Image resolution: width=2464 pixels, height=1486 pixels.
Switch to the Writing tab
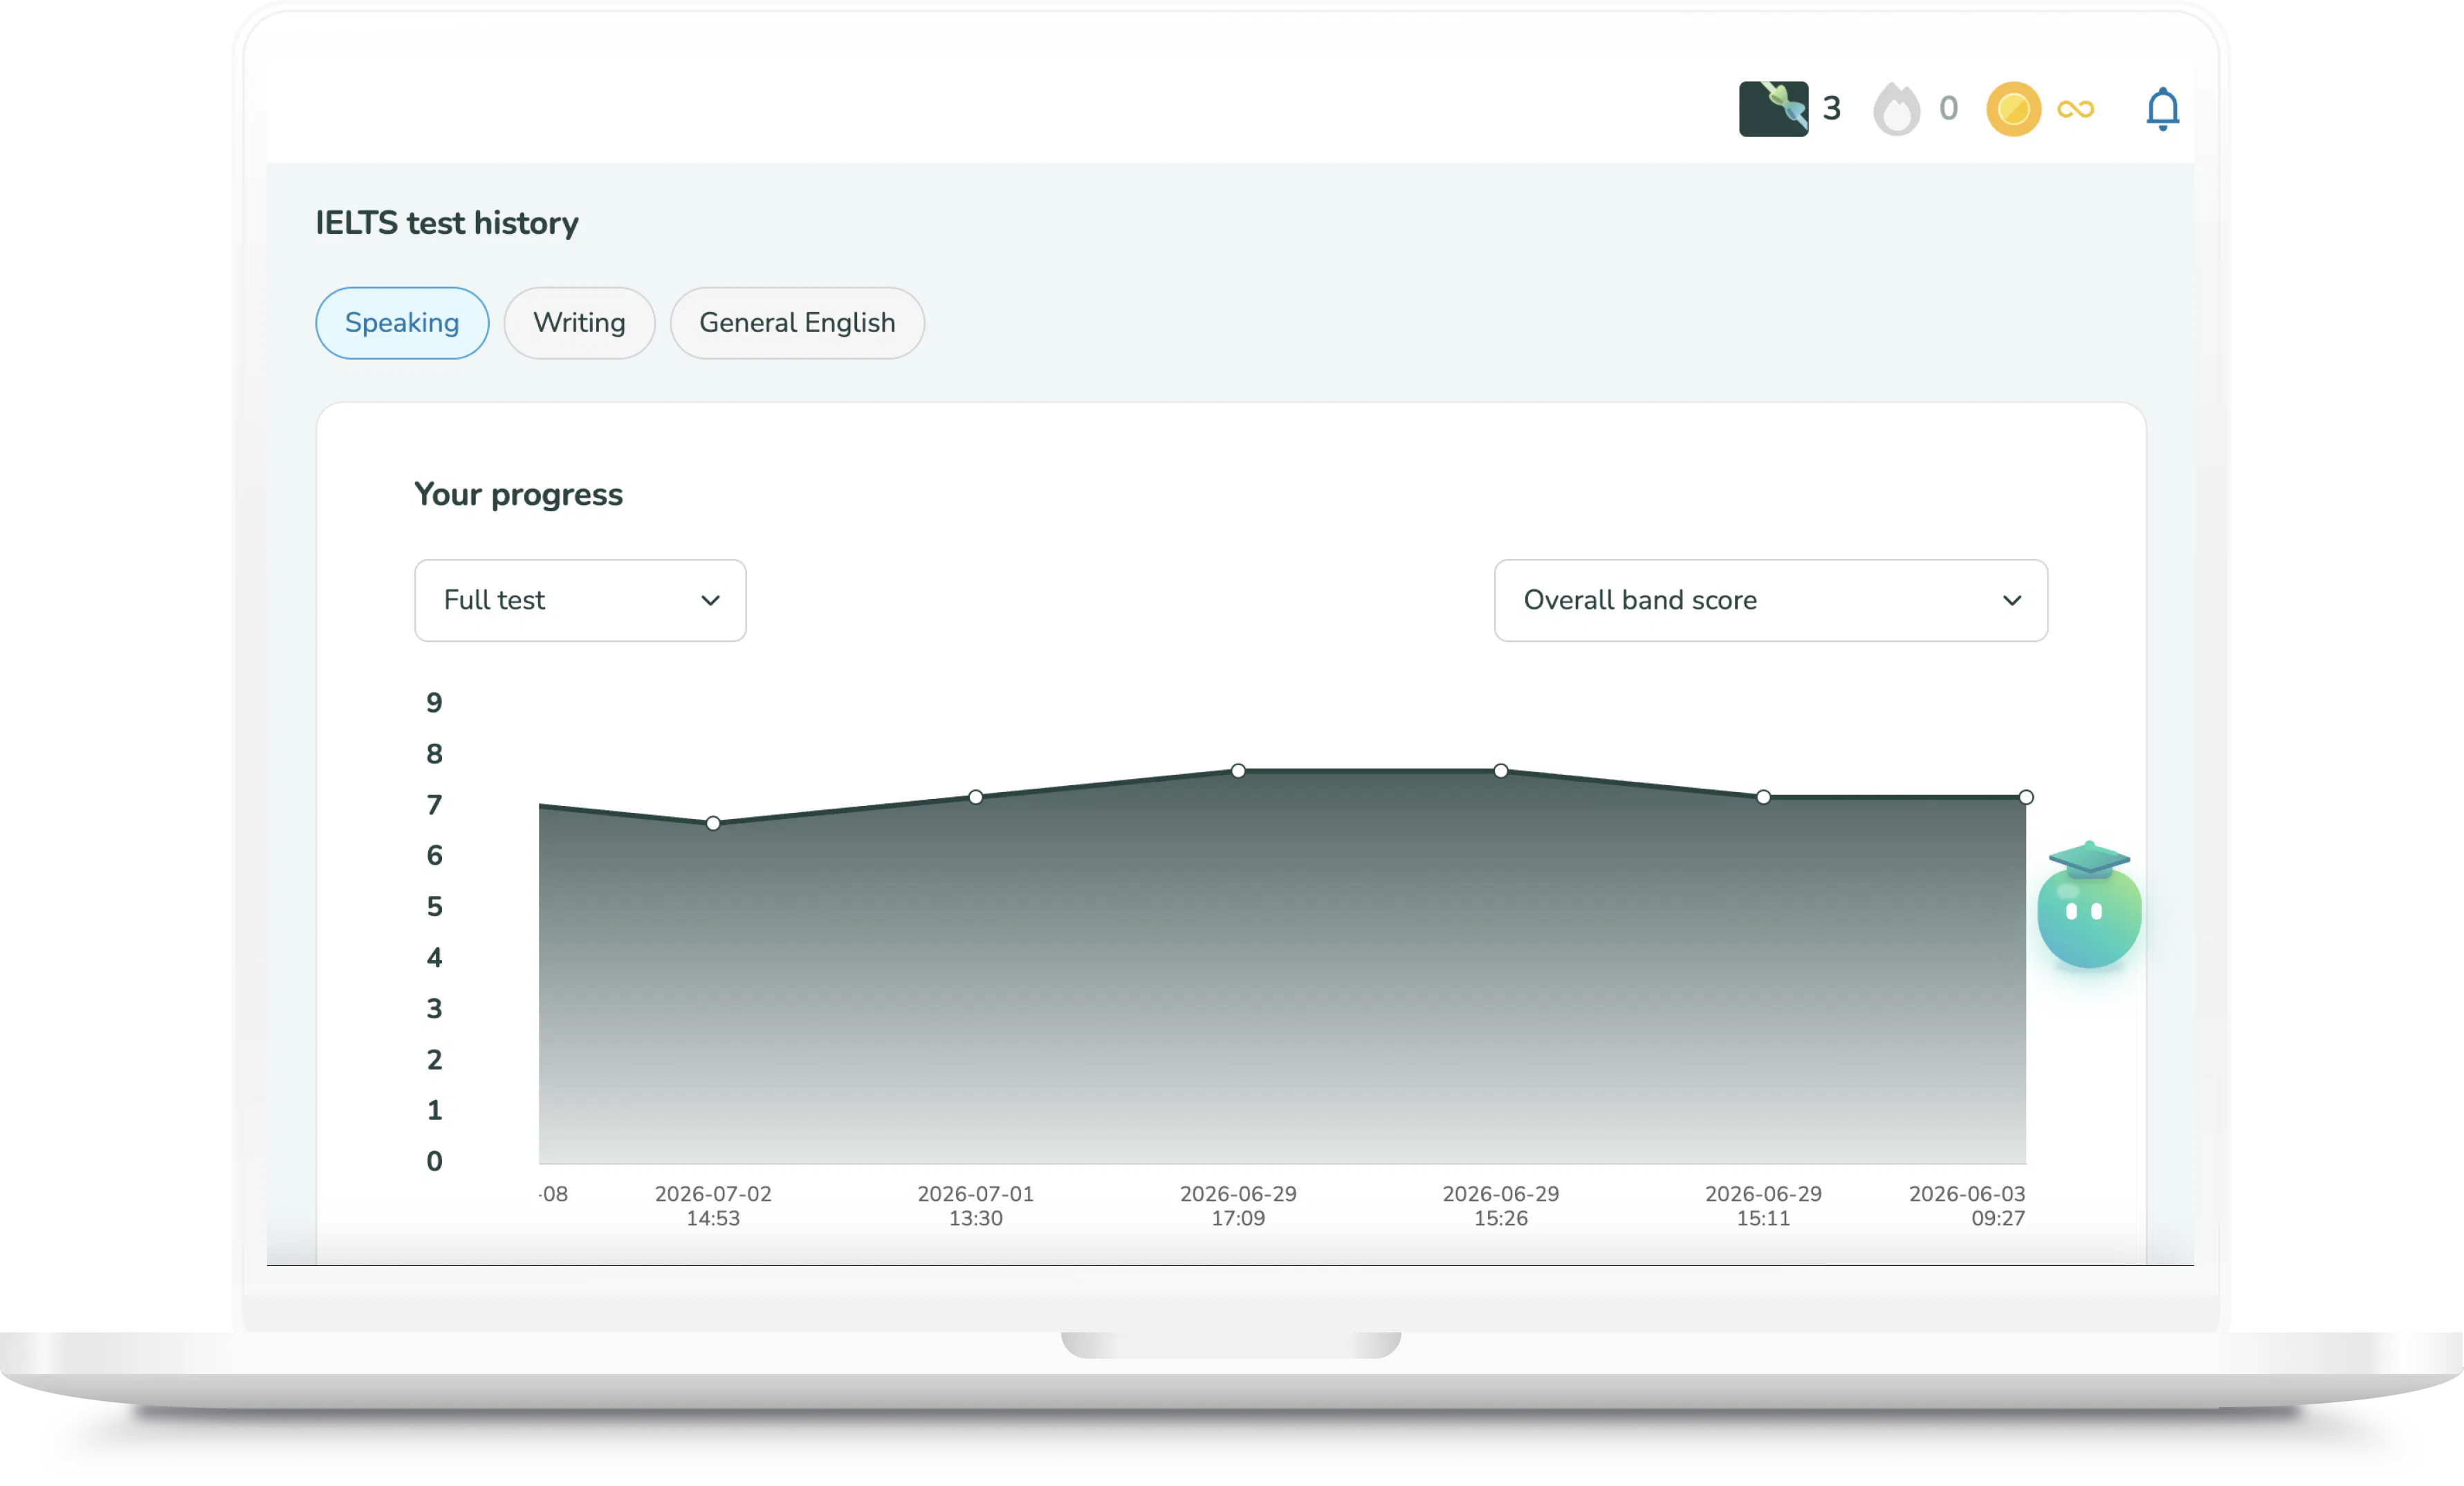point(579,323)
